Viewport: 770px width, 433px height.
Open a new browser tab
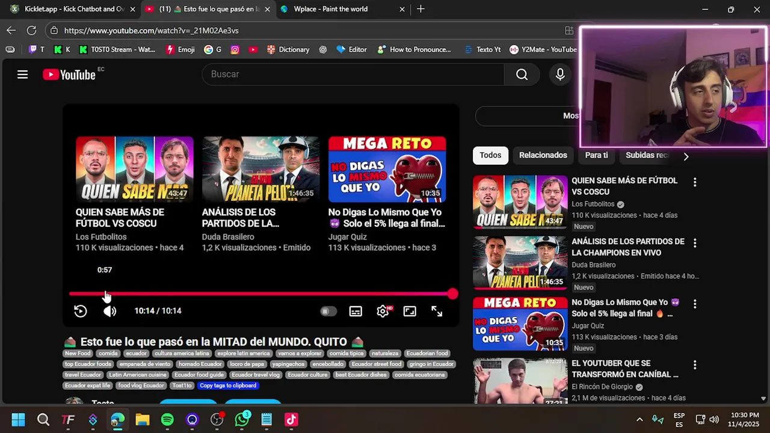(x=420, y=9)
